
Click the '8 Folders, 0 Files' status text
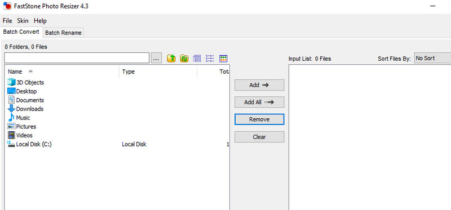(26, 47)
